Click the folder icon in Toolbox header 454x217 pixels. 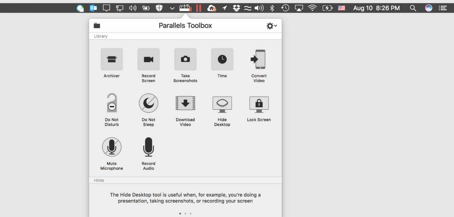97,26
